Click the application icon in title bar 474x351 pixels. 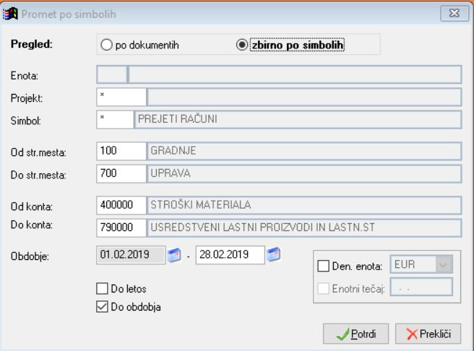pos(10,14)
